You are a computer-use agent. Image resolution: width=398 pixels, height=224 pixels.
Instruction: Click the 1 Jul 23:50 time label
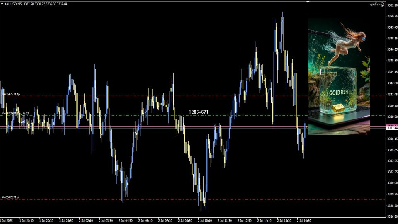coord(66,221)
